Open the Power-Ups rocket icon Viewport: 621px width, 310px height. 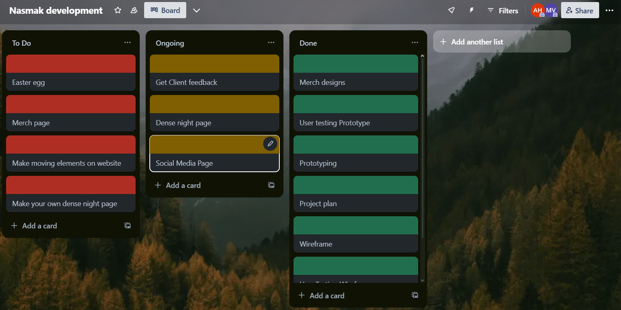click(451, 11)
